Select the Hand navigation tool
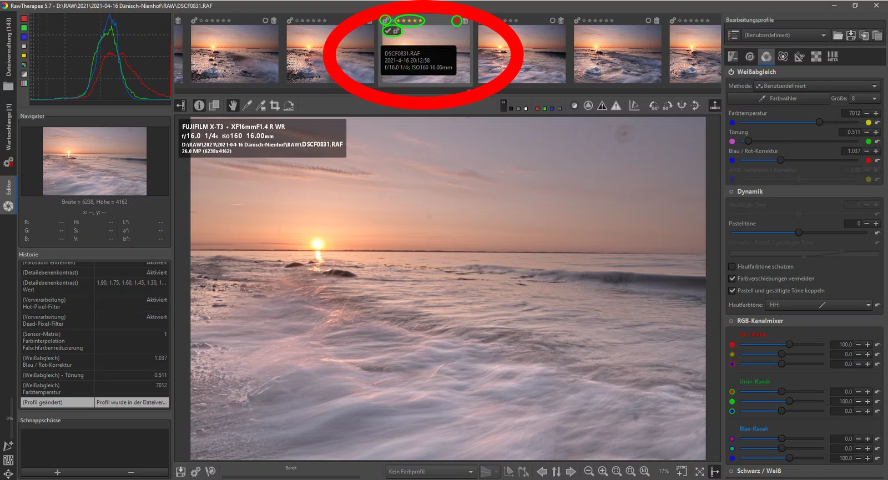The height and width of the screenshot is (480, 888). click(233, 105)
